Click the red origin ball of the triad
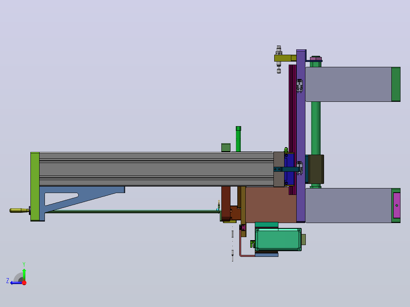This screenshot has width=410, height=307. click(x=24, y=283)
